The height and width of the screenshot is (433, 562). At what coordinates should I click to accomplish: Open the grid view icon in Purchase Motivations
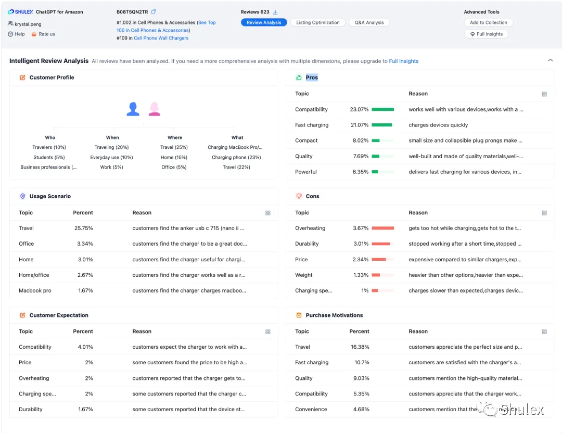point(544,332)
